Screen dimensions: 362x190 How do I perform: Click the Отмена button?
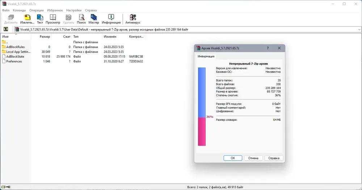[253, 158]
